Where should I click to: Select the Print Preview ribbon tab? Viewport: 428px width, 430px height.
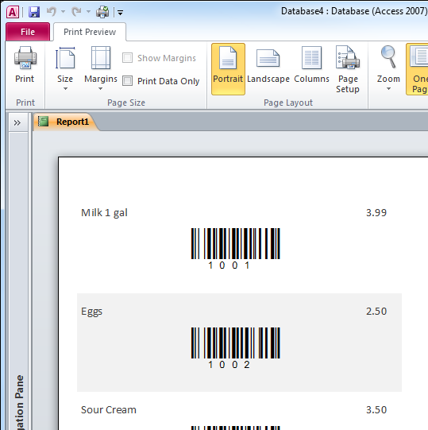pos(90,32)
